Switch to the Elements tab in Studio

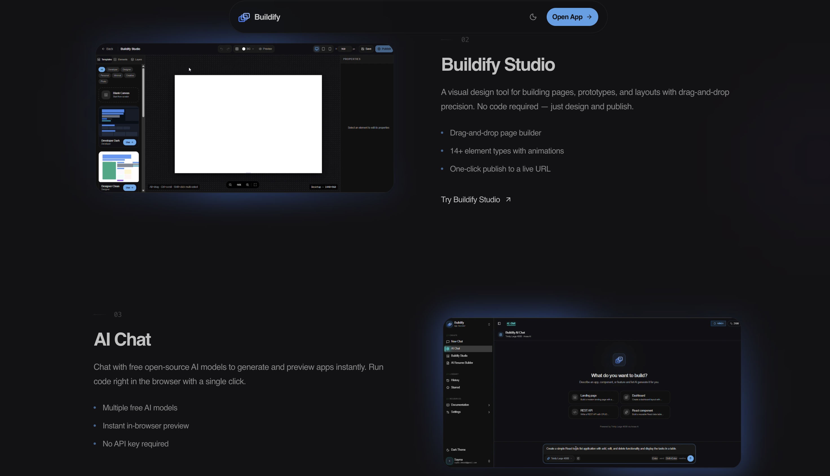pyautogui.click(x=121, y=59)
